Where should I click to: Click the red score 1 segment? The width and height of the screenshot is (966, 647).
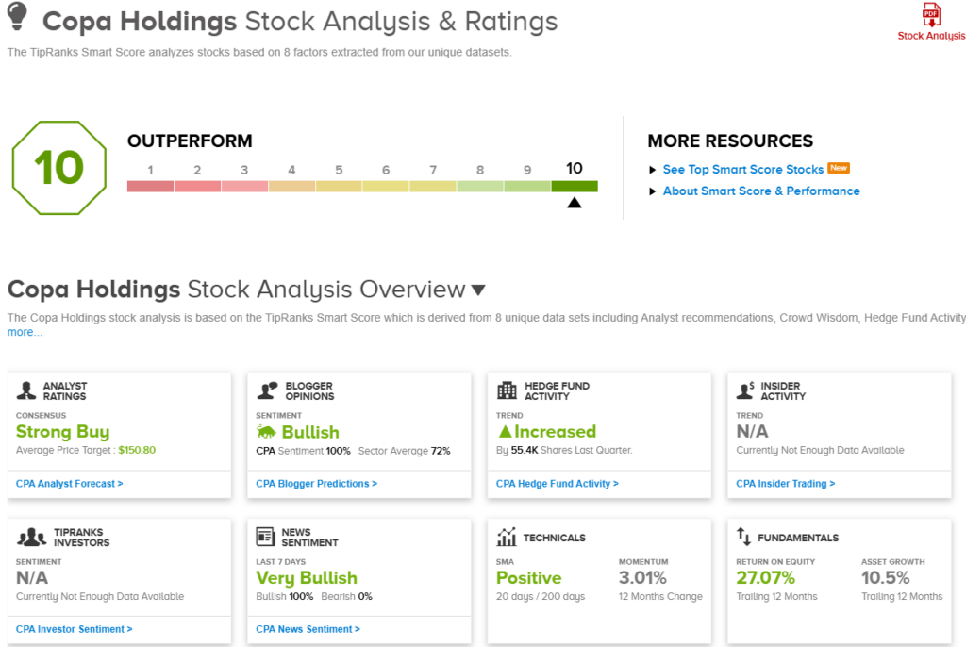click(150, 186)
